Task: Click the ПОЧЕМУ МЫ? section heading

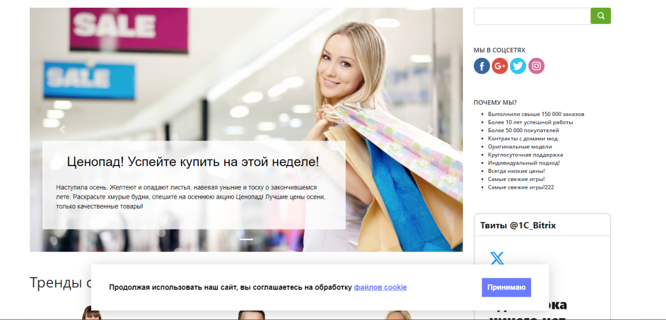Action: point(495,102)
